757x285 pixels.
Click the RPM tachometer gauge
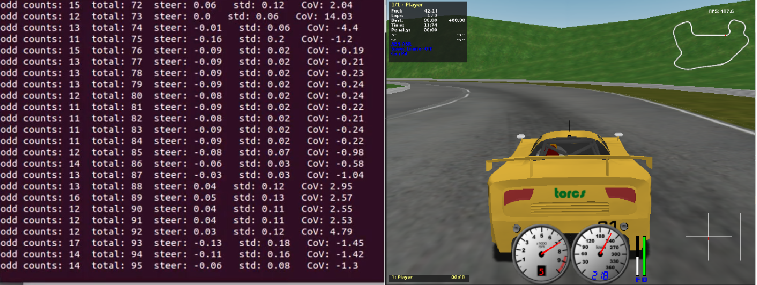pyautogui.click(x=541, y=254)
